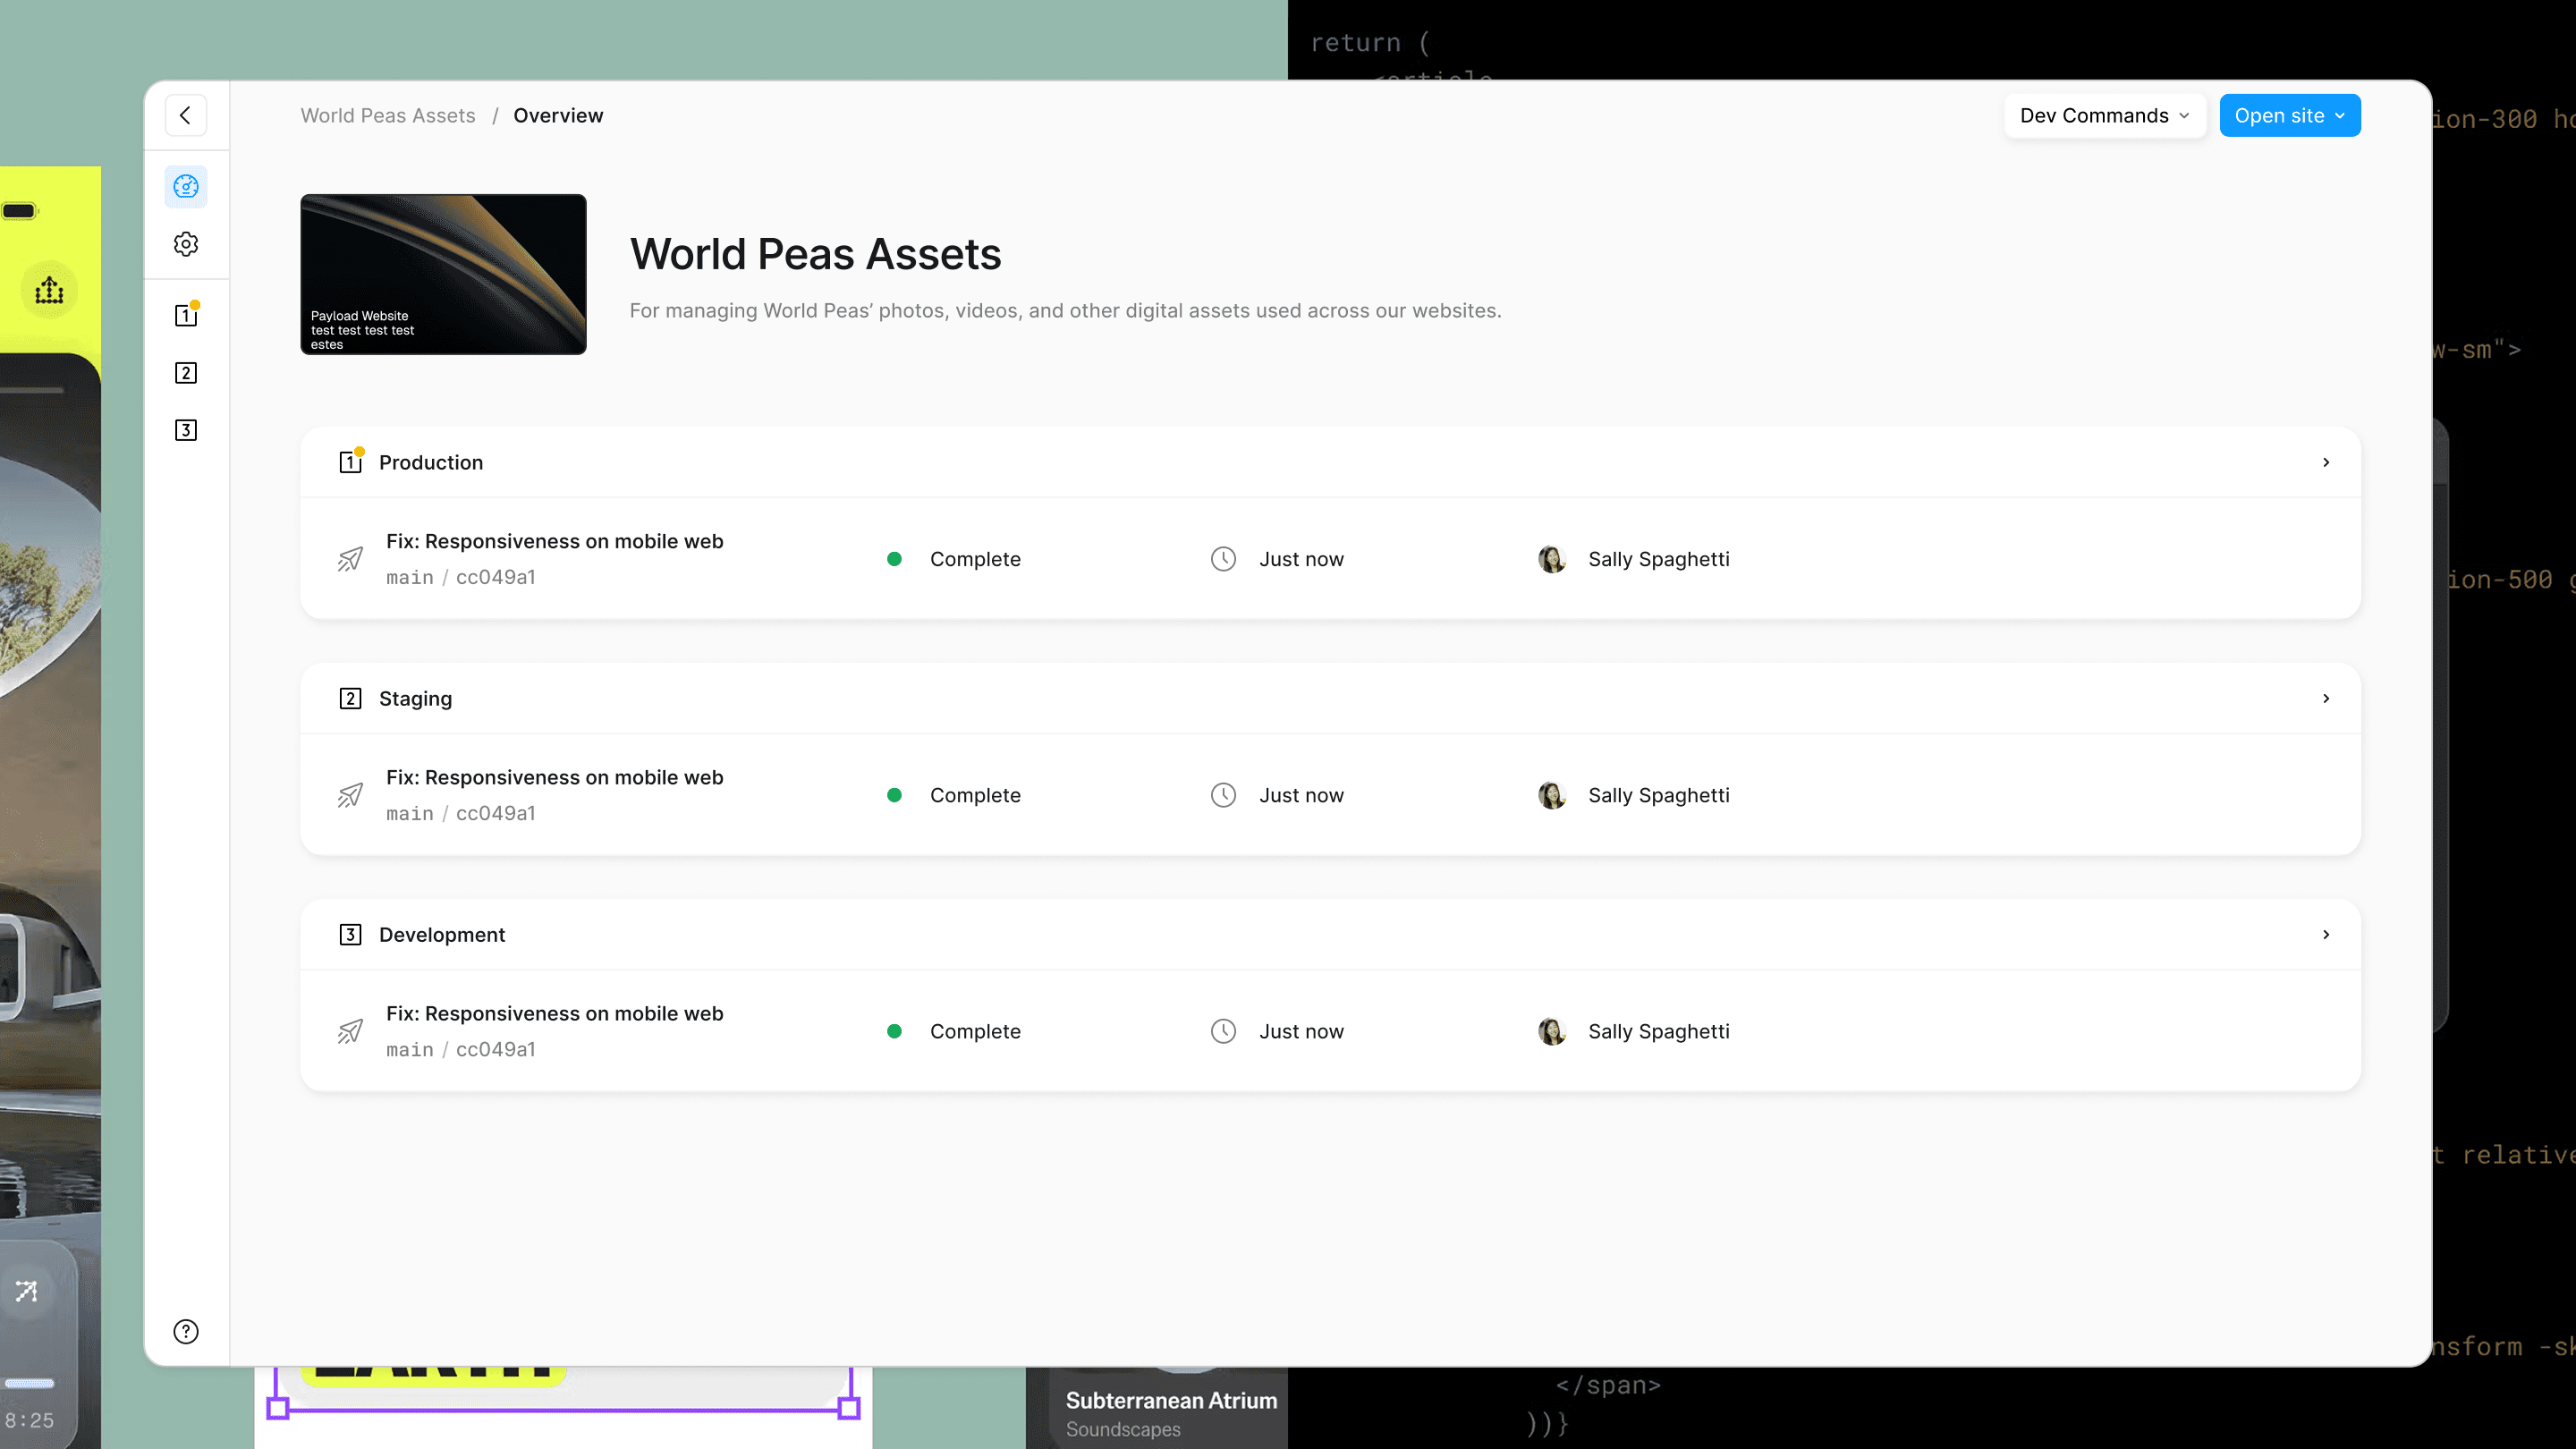Click the World Peas Assets page title
The image size is (2576, 1449).
point(815,254)
